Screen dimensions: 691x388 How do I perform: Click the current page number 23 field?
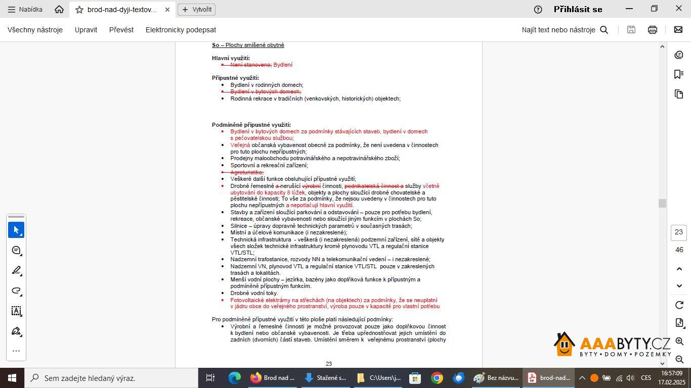679,232
